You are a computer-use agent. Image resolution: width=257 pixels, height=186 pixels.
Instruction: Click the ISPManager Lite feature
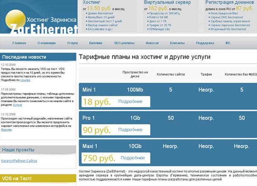pos(159,29)
